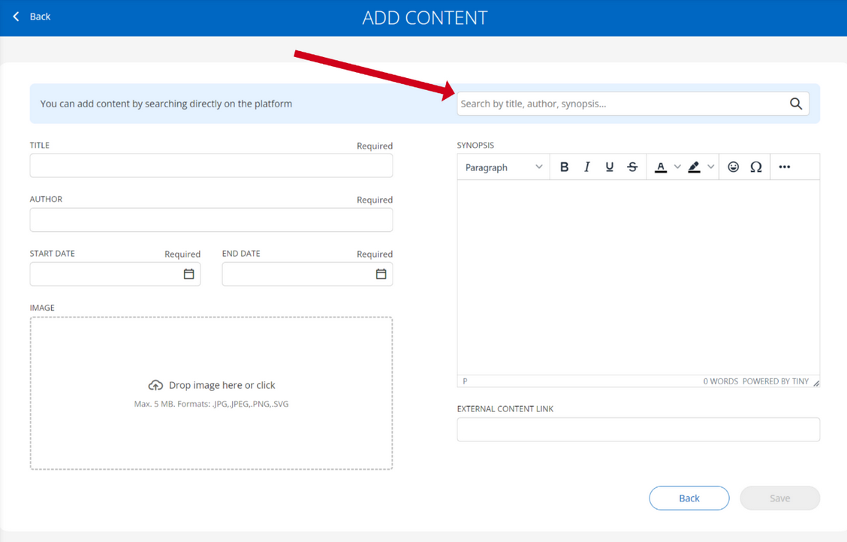Open the Paragraph format dropdown
Viewport: 847px width, 542px height.
tap(503, 167)
